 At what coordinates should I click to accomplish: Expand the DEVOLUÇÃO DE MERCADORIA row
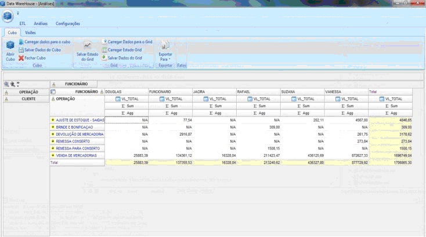[52, 134]
